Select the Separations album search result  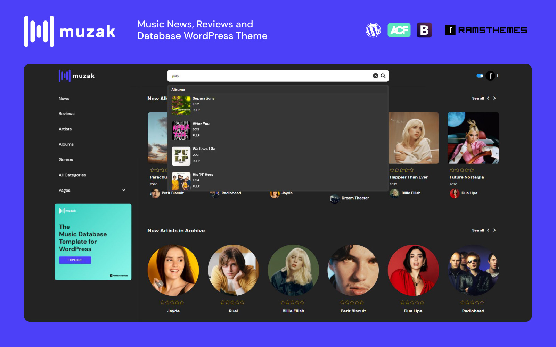point(278,105)
